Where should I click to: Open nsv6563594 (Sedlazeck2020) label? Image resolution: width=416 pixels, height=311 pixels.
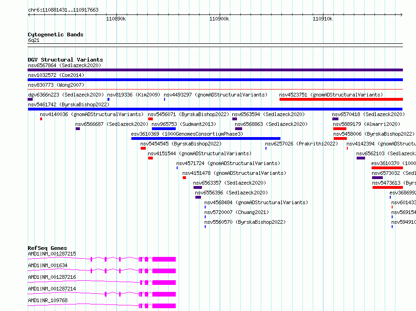pos(268,114)
